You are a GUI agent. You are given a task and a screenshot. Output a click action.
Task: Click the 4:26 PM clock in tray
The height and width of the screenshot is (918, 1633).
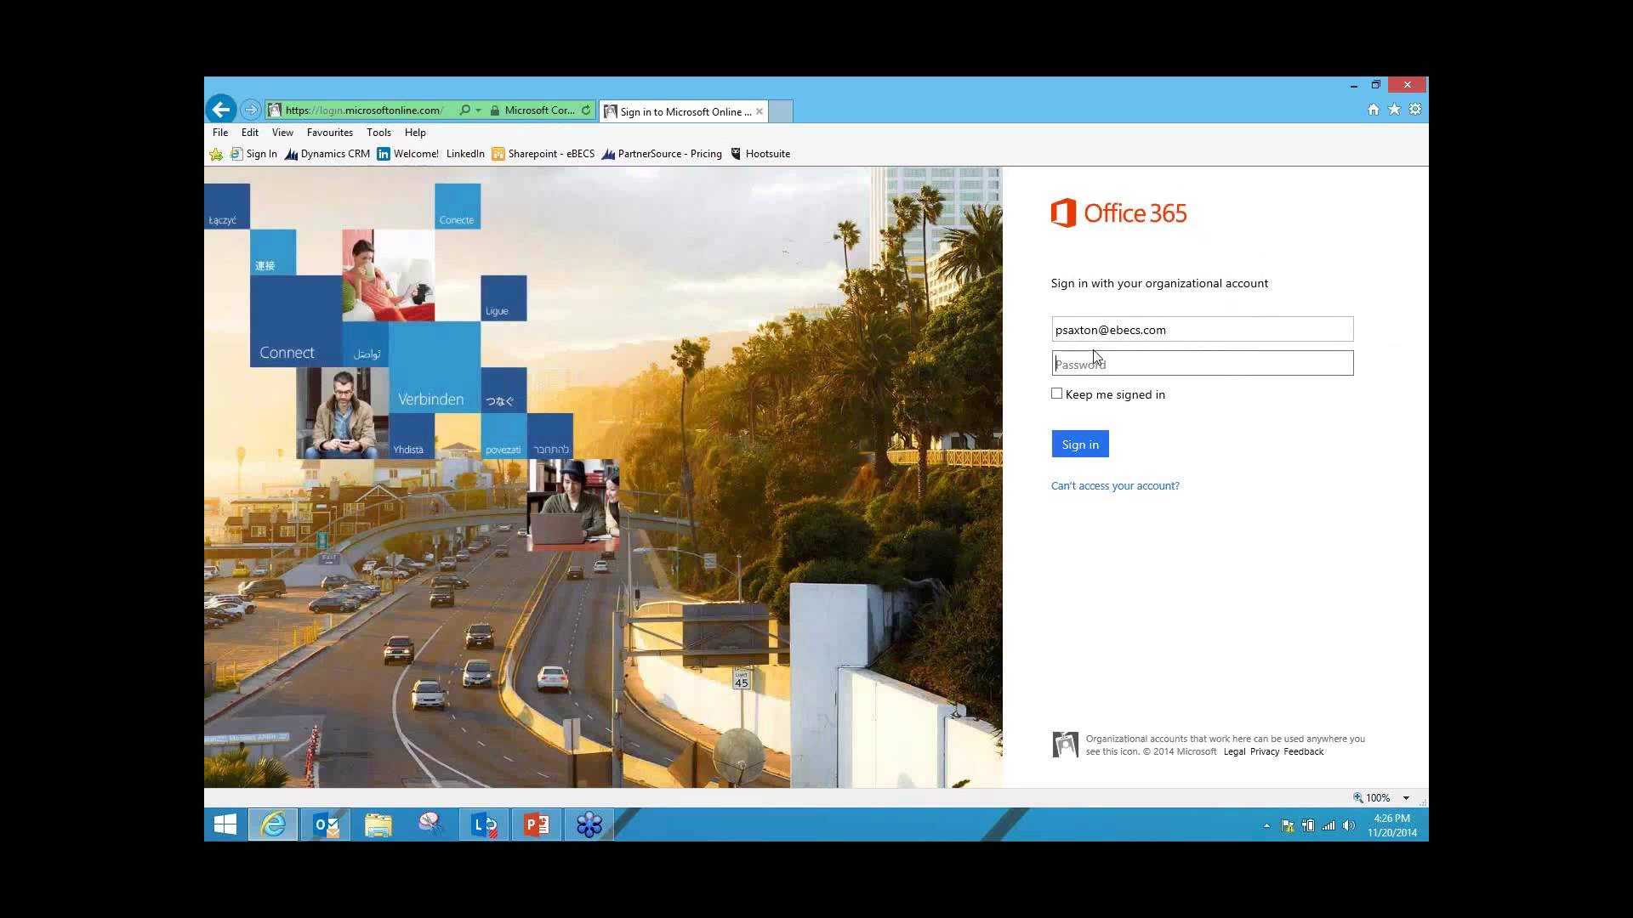[1392, 825]
